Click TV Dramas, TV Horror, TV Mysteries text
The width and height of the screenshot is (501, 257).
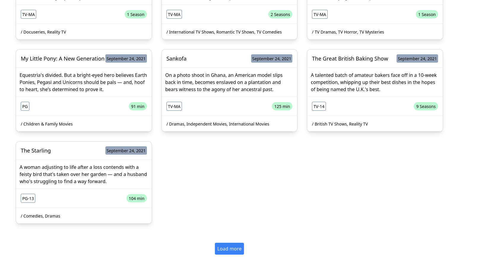(x=348, y=32)
